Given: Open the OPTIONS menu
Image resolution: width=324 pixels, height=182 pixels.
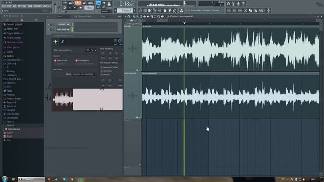Looking at the screenshot, I should [37, 6].
